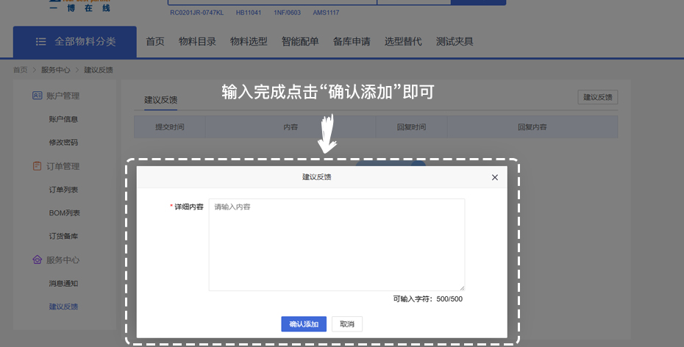This screenshot has height=347, width=684.
Task: Click the 订单管理 sidebar heading
Action: tap(63, 166)
